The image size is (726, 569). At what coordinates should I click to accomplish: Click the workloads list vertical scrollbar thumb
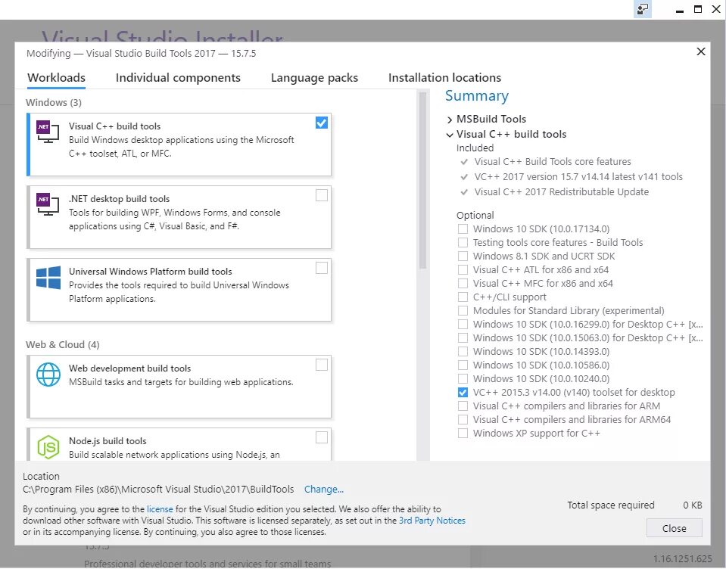pos(422,180)
